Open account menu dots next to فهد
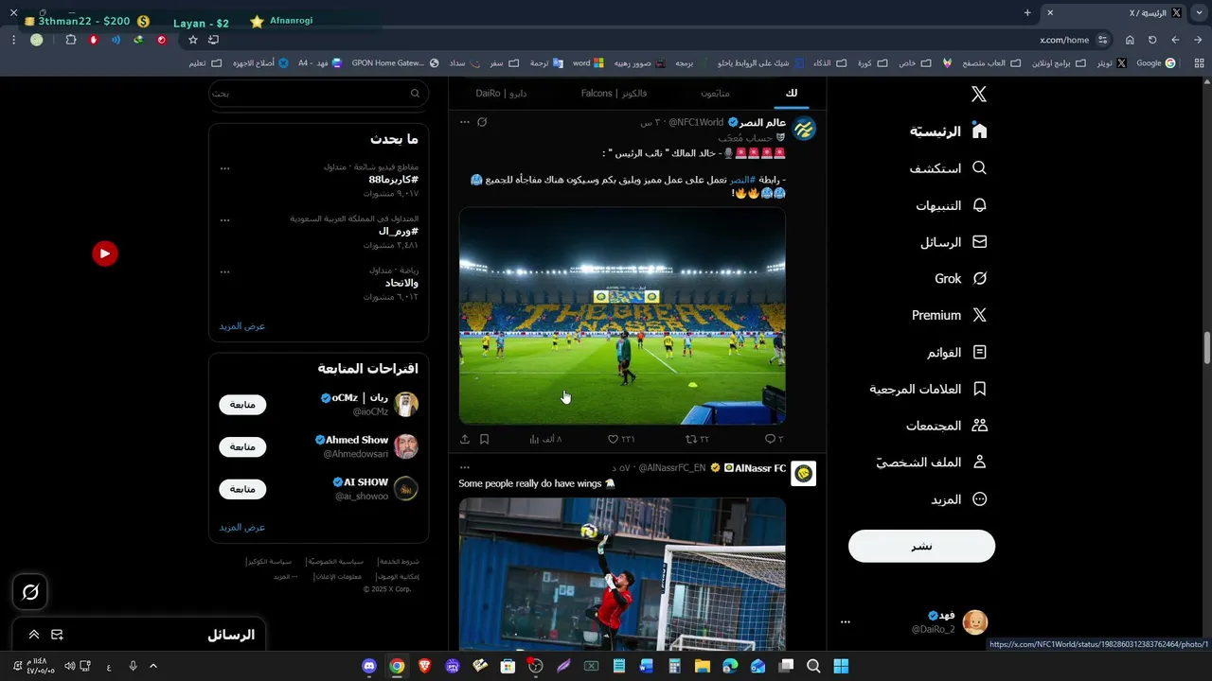The height and width of the screenshot is (681, 1212). pos(846,622)
